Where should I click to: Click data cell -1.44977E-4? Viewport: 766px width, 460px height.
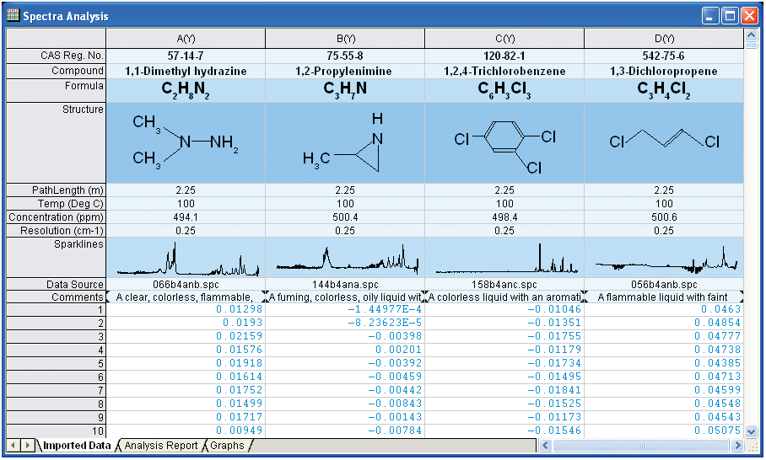pos(345,309)
